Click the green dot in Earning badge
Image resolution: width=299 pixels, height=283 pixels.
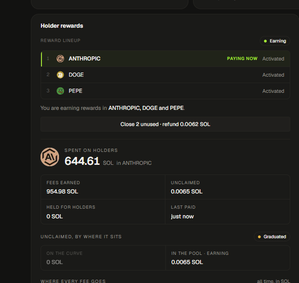click(x=265, y=41)
